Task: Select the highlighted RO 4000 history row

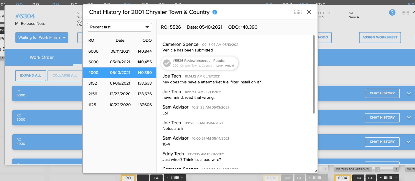Action: click(x=120, y=72)
